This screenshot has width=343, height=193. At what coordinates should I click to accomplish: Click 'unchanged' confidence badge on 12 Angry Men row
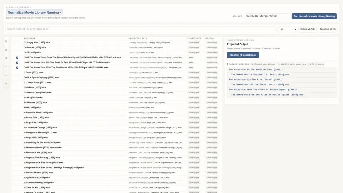(x=194, y=43)
